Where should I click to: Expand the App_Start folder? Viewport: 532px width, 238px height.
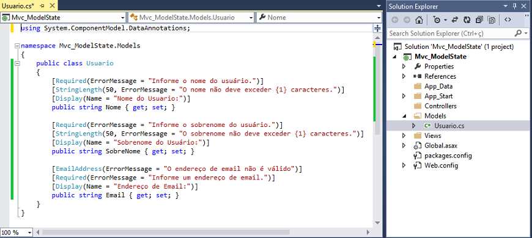(x=404, y=96)
